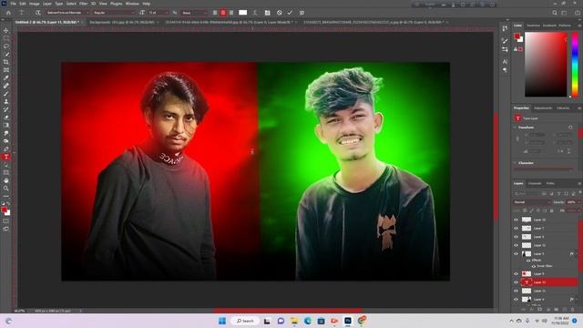583x328 pixels.
Task: Select the Brush tool
Action: coord(6,93)
